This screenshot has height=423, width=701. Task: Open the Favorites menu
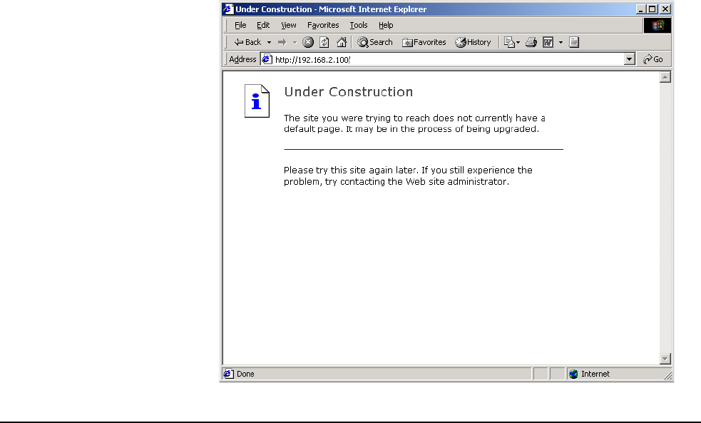(323, 25)
